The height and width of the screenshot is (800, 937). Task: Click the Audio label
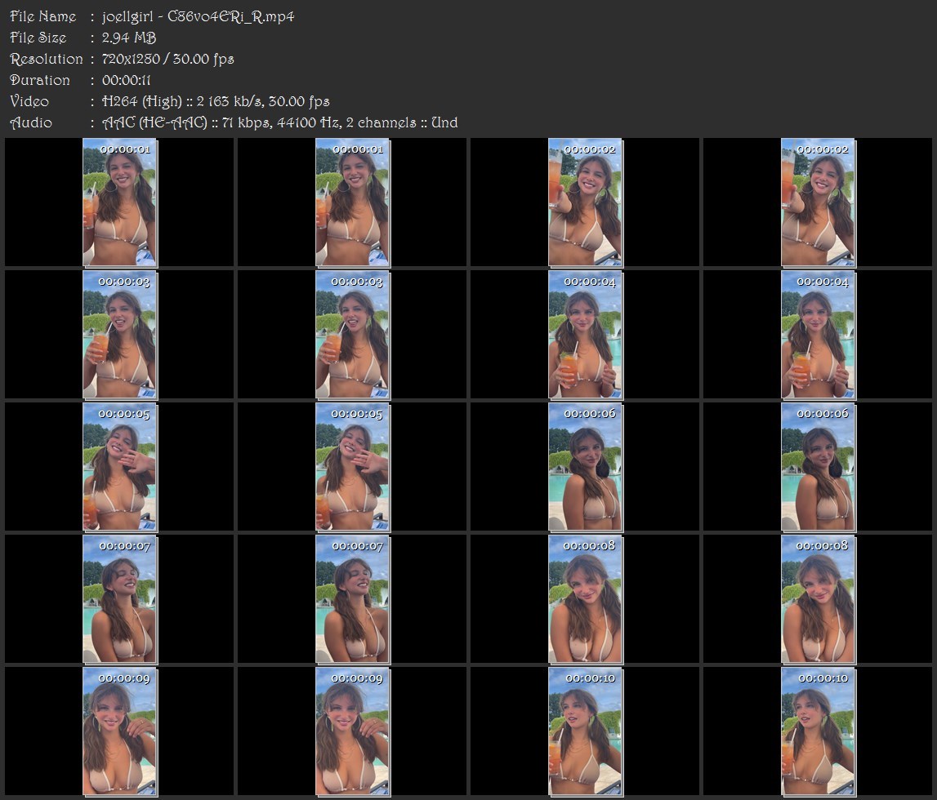(x=30, y=123)
